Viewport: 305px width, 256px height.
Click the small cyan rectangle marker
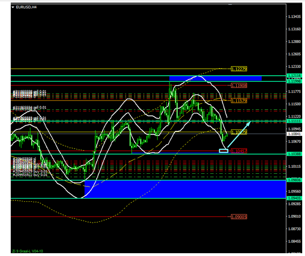tap(223, 150)
